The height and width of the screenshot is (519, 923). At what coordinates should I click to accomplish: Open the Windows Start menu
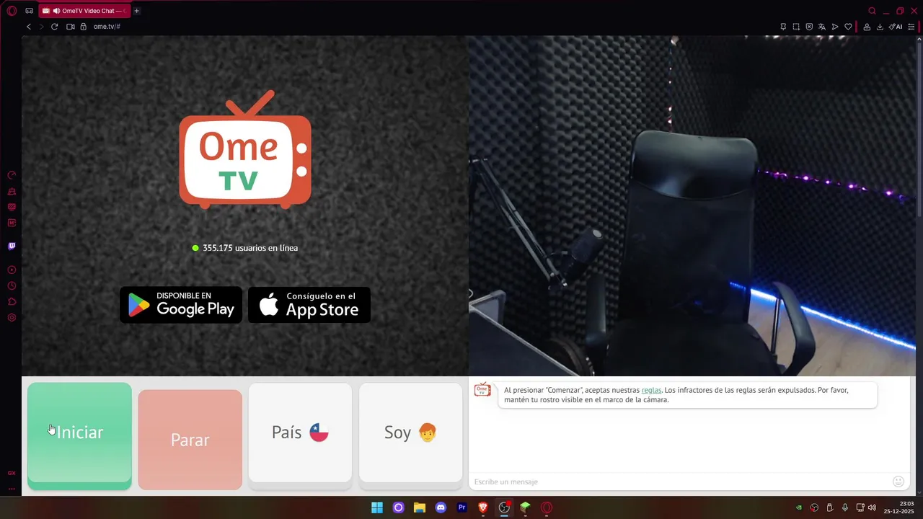[x=377, y=507]
